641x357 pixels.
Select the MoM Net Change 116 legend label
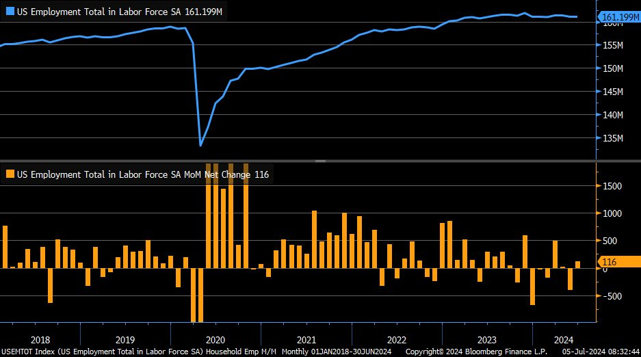(x=142, y=175)
